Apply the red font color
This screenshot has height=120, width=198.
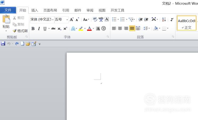tap(89, 29)
